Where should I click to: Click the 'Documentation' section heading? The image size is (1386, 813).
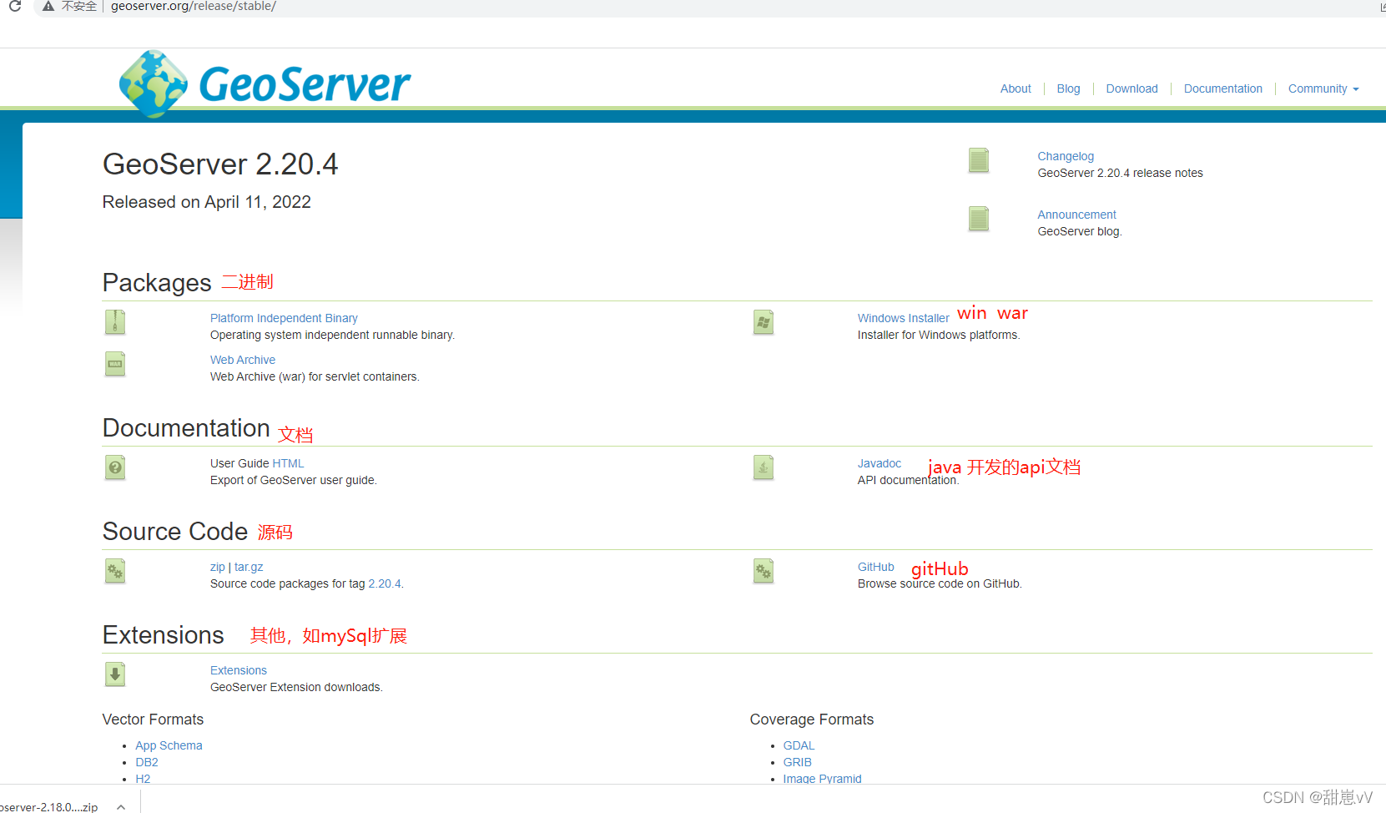coord(186,428)
